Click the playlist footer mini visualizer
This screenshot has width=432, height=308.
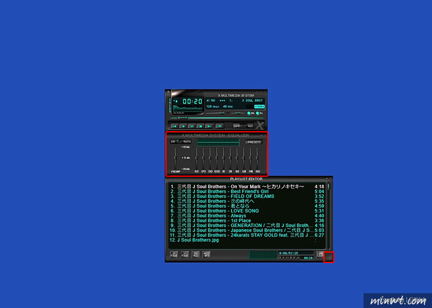click(x=263, y=255)
